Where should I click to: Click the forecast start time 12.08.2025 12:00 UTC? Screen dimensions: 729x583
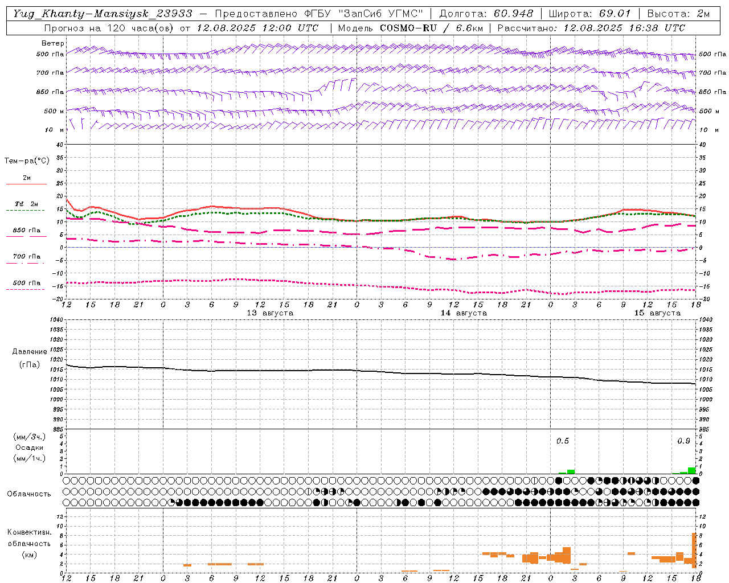[x=258, y=28]
